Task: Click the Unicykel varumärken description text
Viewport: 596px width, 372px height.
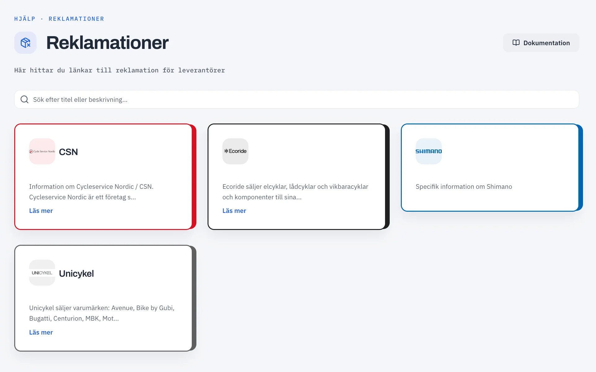Action: [x=102, y=313]
